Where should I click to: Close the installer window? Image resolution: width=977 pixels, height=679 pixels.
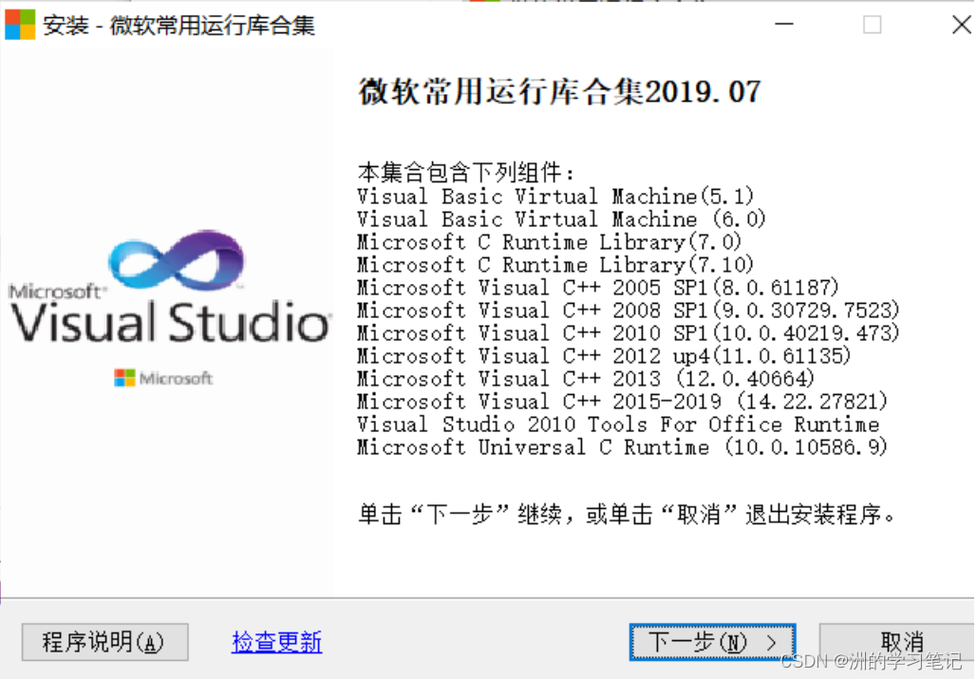(x=962, y=25)
